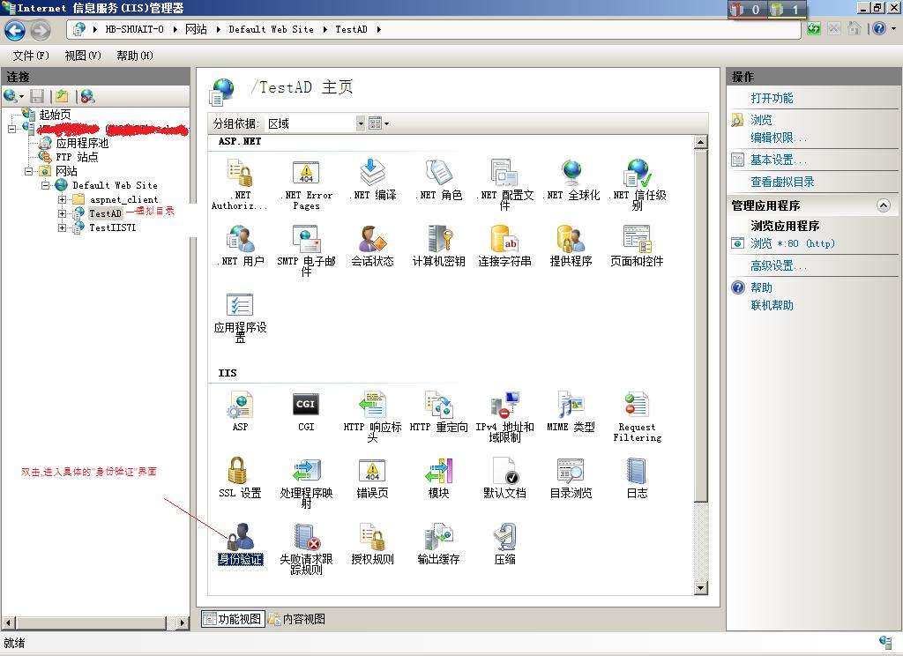Open HTTP 响应标头 feature
The image size is (903, 656).
pyautogui.click(x=372, y=416)
